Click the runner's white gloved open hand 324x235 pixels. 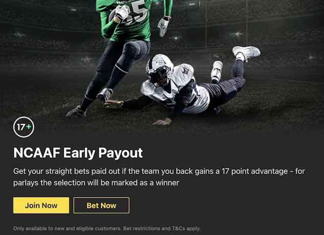pos(164,27)
